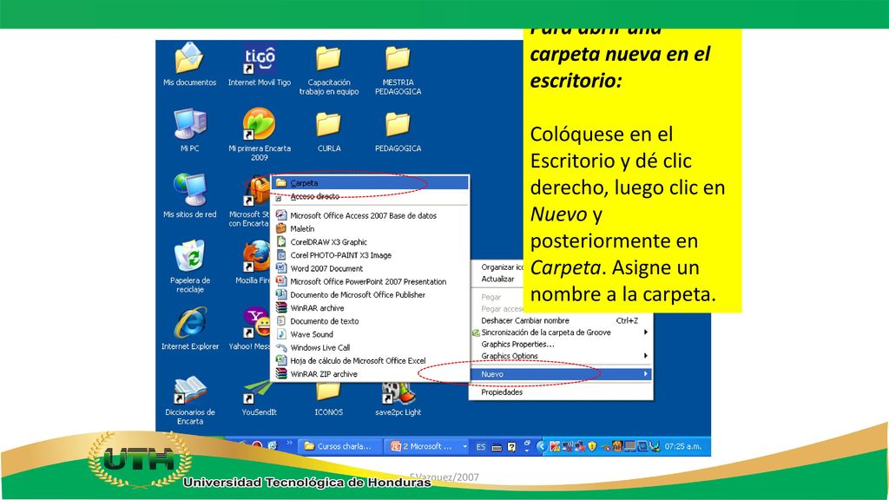
Task: Open the dropdown arrow on 2 Microsoft taskbar group
Action: coord(465,447)
